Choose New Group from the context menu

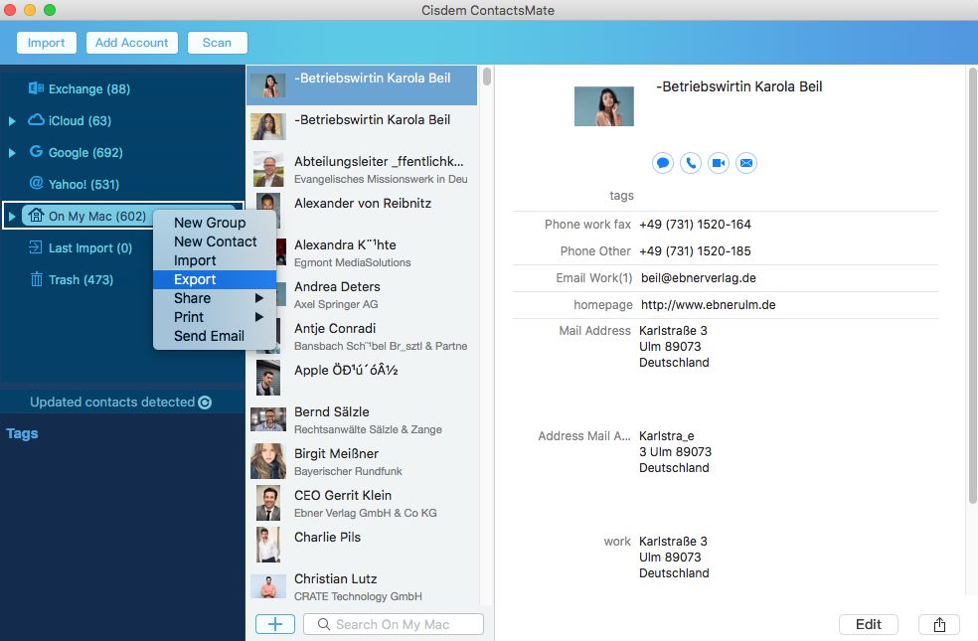pos(215,223)
